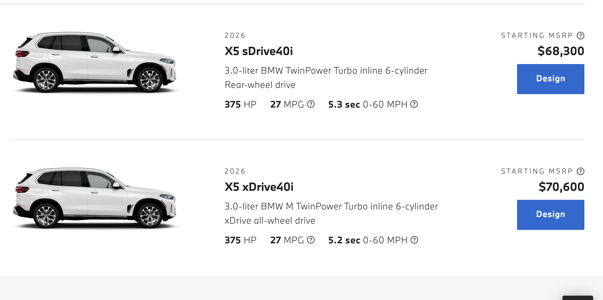The width and height of the screenshot is (603, 300).
Task: Click the "Rear-wheel drive" description text
Action: tap(260, 85)
